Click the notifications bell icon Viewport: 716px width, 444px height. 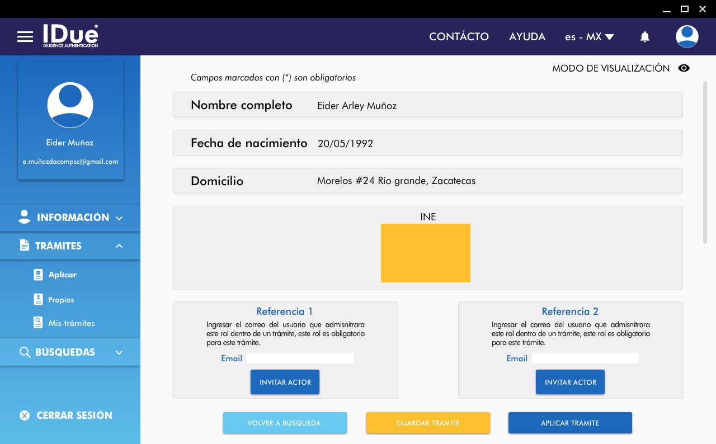pos(645,37)
